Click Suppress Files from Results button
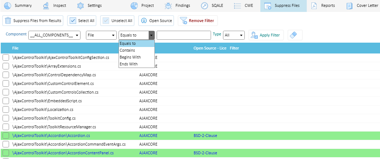Screen dimensions: 380x159 (x=33, y=21)
